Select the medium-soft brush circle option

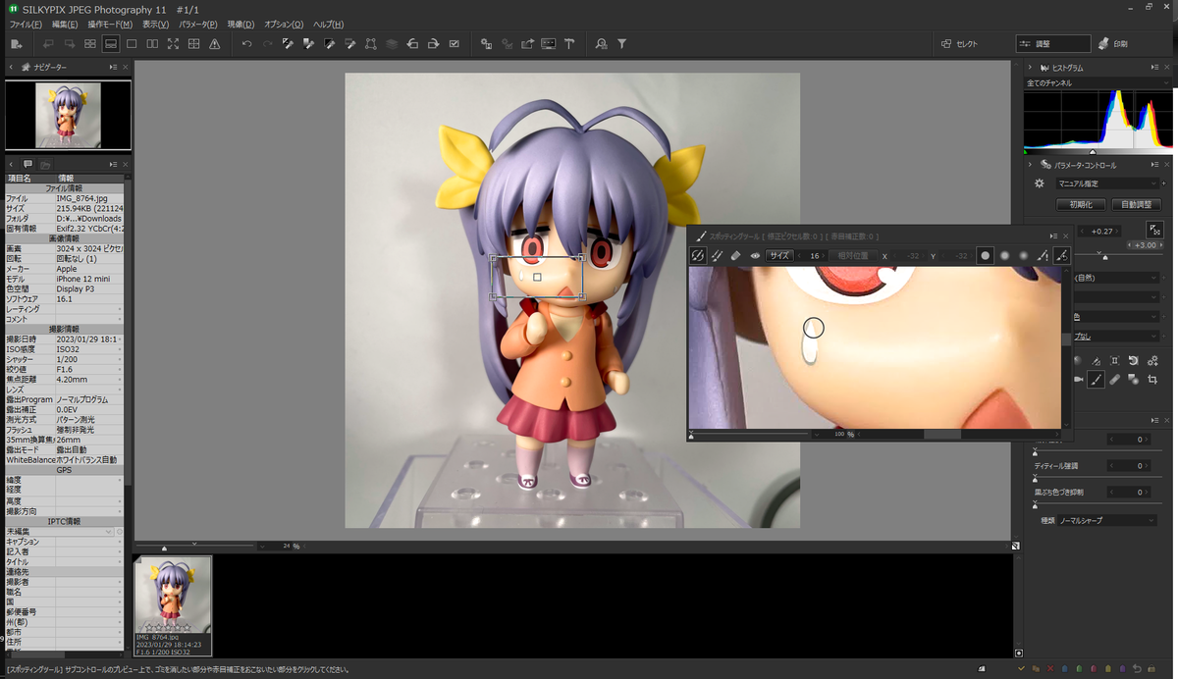point(1004,255)
